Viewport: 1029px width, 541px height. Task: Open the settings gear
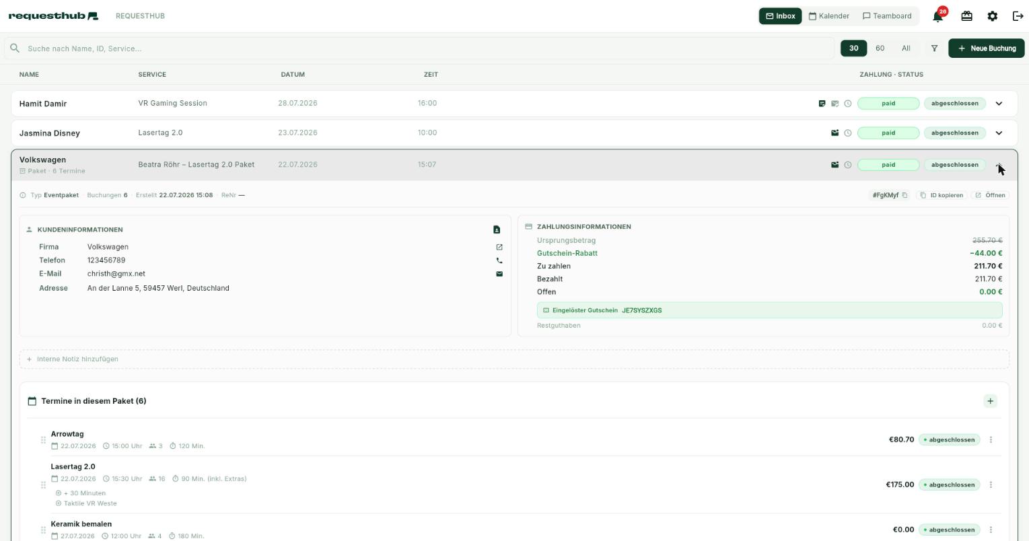[x=992, y=16]
